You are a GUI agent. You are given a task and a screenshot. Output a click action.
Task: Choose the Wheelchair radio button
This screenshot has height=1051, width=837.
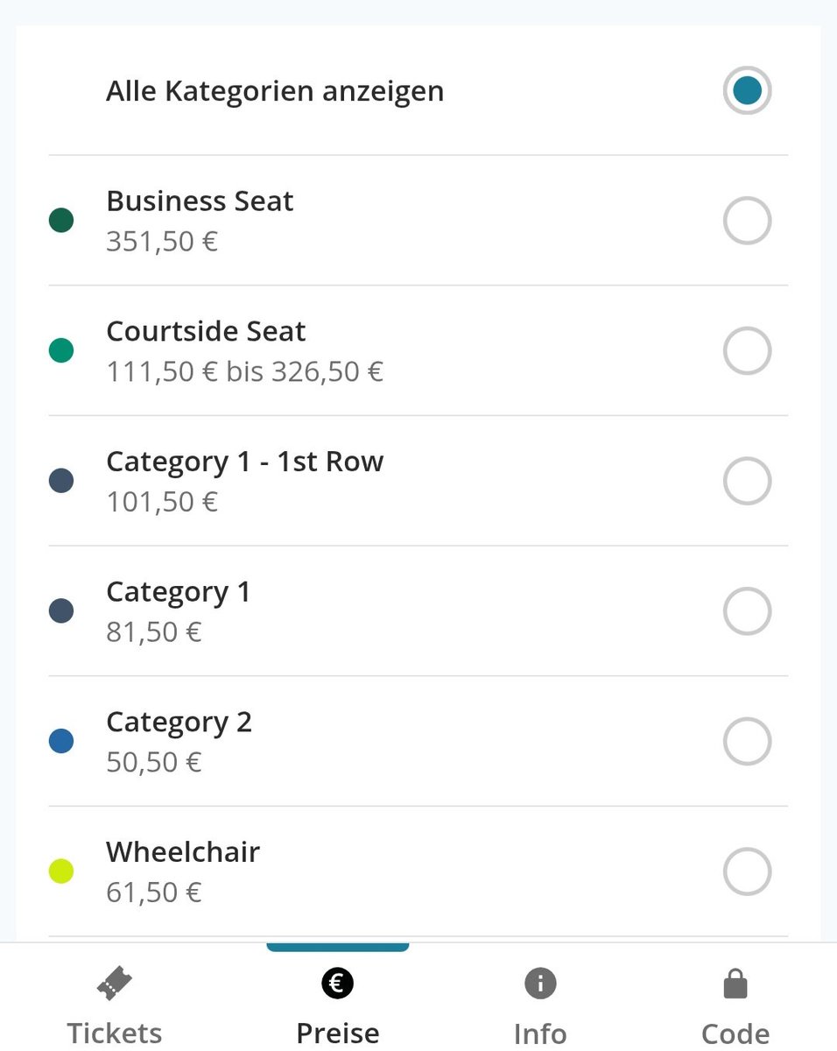tap(747, 872)
